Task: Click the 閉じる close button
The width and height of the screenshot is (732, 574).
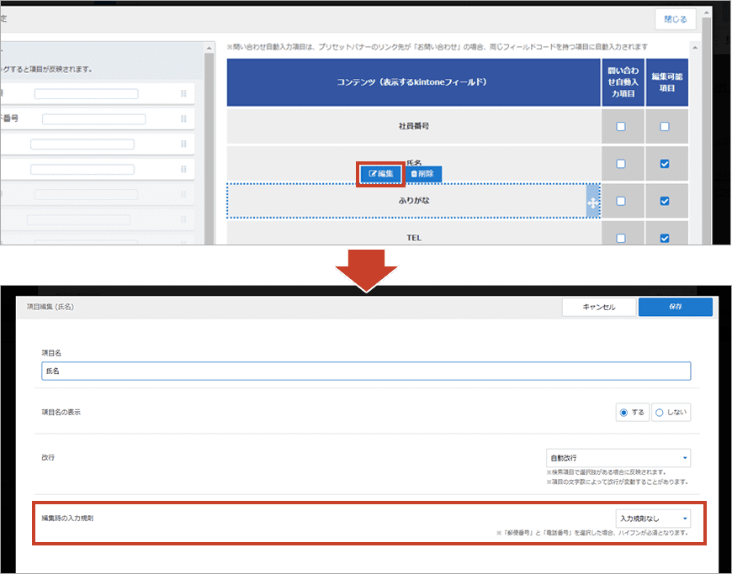Action: [675, 19]
